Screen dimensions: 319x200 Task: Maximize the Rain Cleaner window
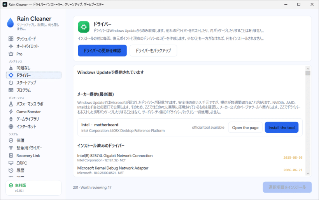(299, 4)
